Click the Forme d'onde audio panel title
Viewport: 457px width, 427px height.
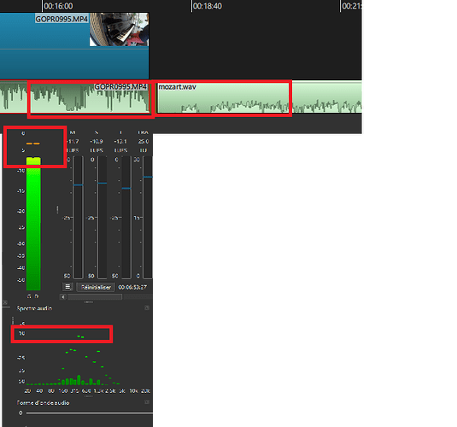(43, 403)
